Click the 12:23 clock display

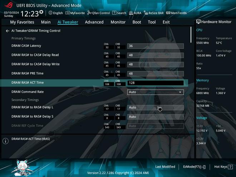(x=30, y=14)
